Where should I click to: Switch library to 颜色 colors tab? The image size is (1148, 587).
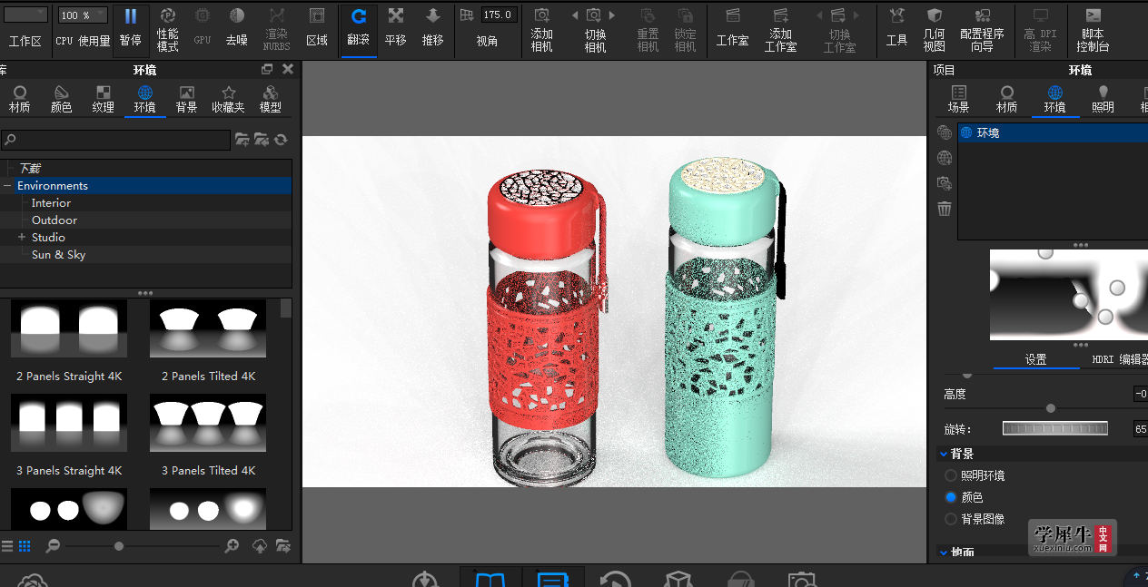pos(61,100)
